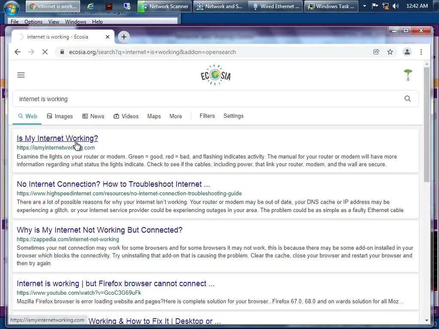The image size is (439, 329).
Task: Click the network tray icon
Action: point(385,6)
